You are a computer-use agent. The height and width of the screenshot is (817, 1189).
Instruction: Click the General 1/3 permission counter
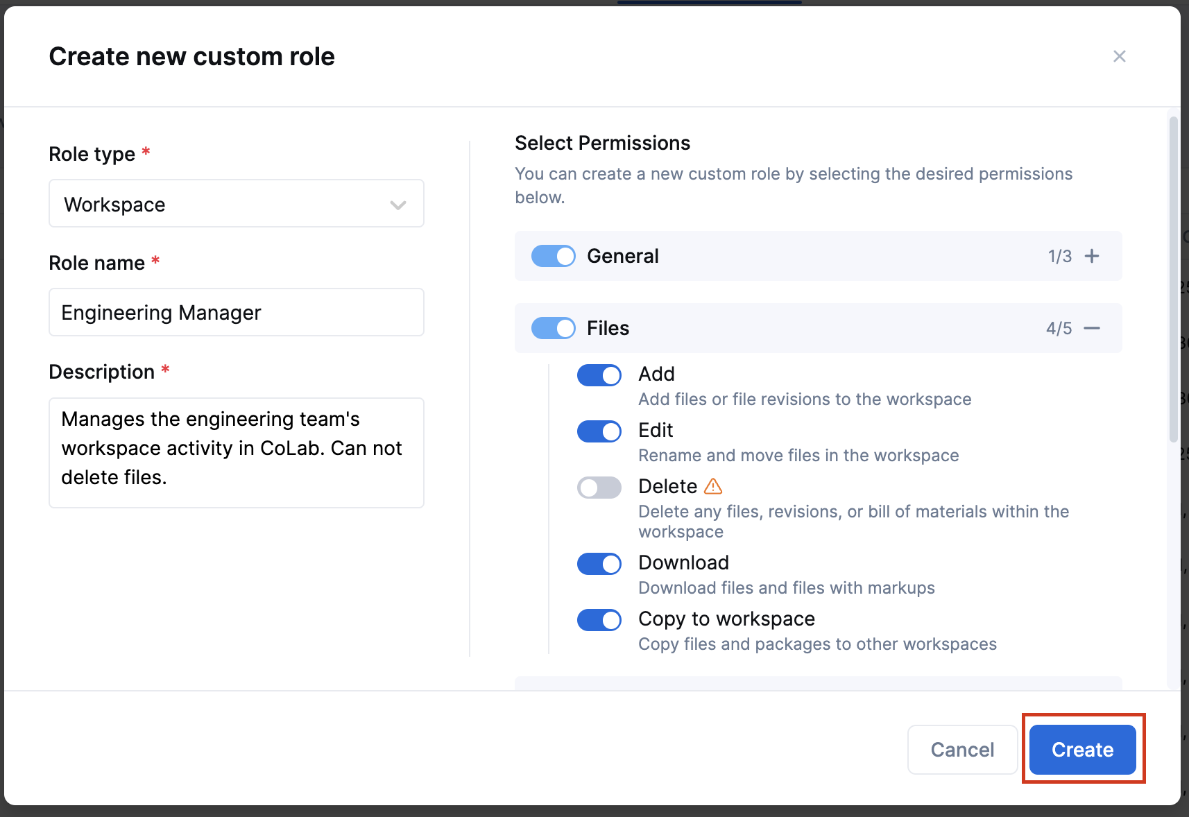(1059, 257)
